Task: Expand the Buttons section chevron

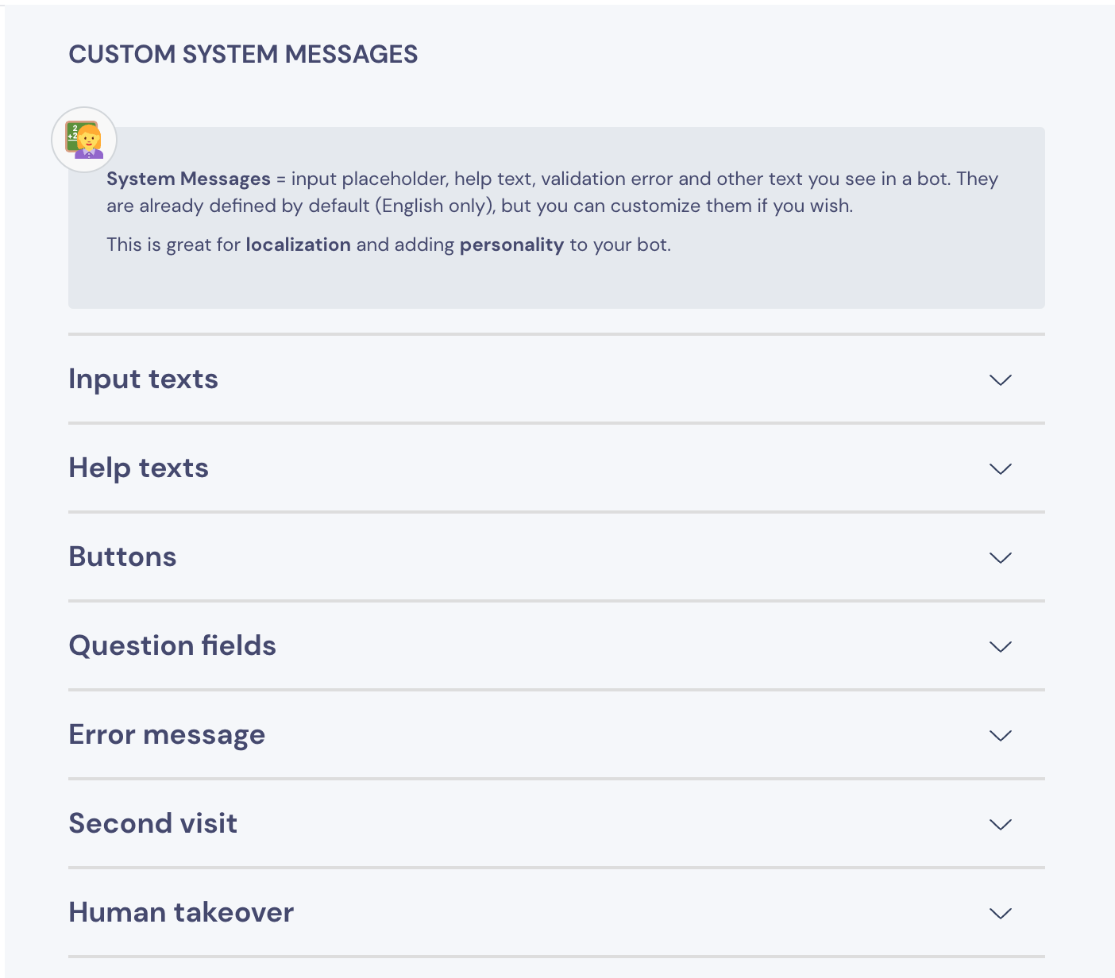Action: tap(1001, 558)
